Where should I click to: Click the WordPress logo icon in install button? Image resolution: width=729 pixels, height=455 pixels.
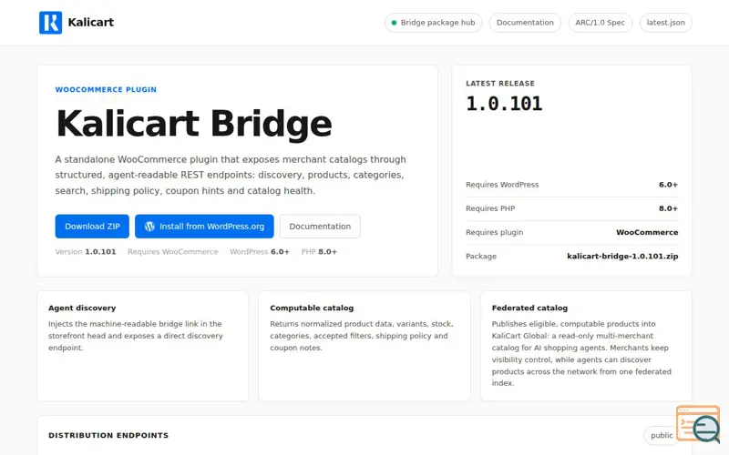tap(149, 227)
